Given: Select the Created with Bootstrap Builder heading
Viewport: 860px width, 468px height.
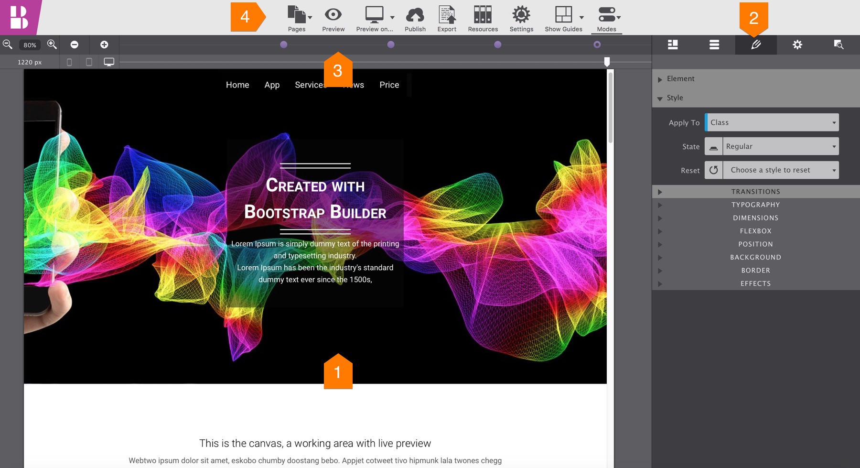Looking at the screenshot, I should point(315,199).
